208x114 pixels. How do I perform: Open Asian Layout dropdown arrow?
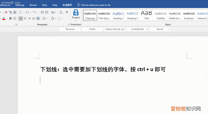tap(56, 12)
